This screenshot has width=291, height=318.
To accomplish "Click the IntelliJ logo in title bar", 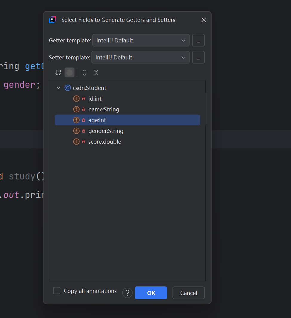I will pos(53,20).
